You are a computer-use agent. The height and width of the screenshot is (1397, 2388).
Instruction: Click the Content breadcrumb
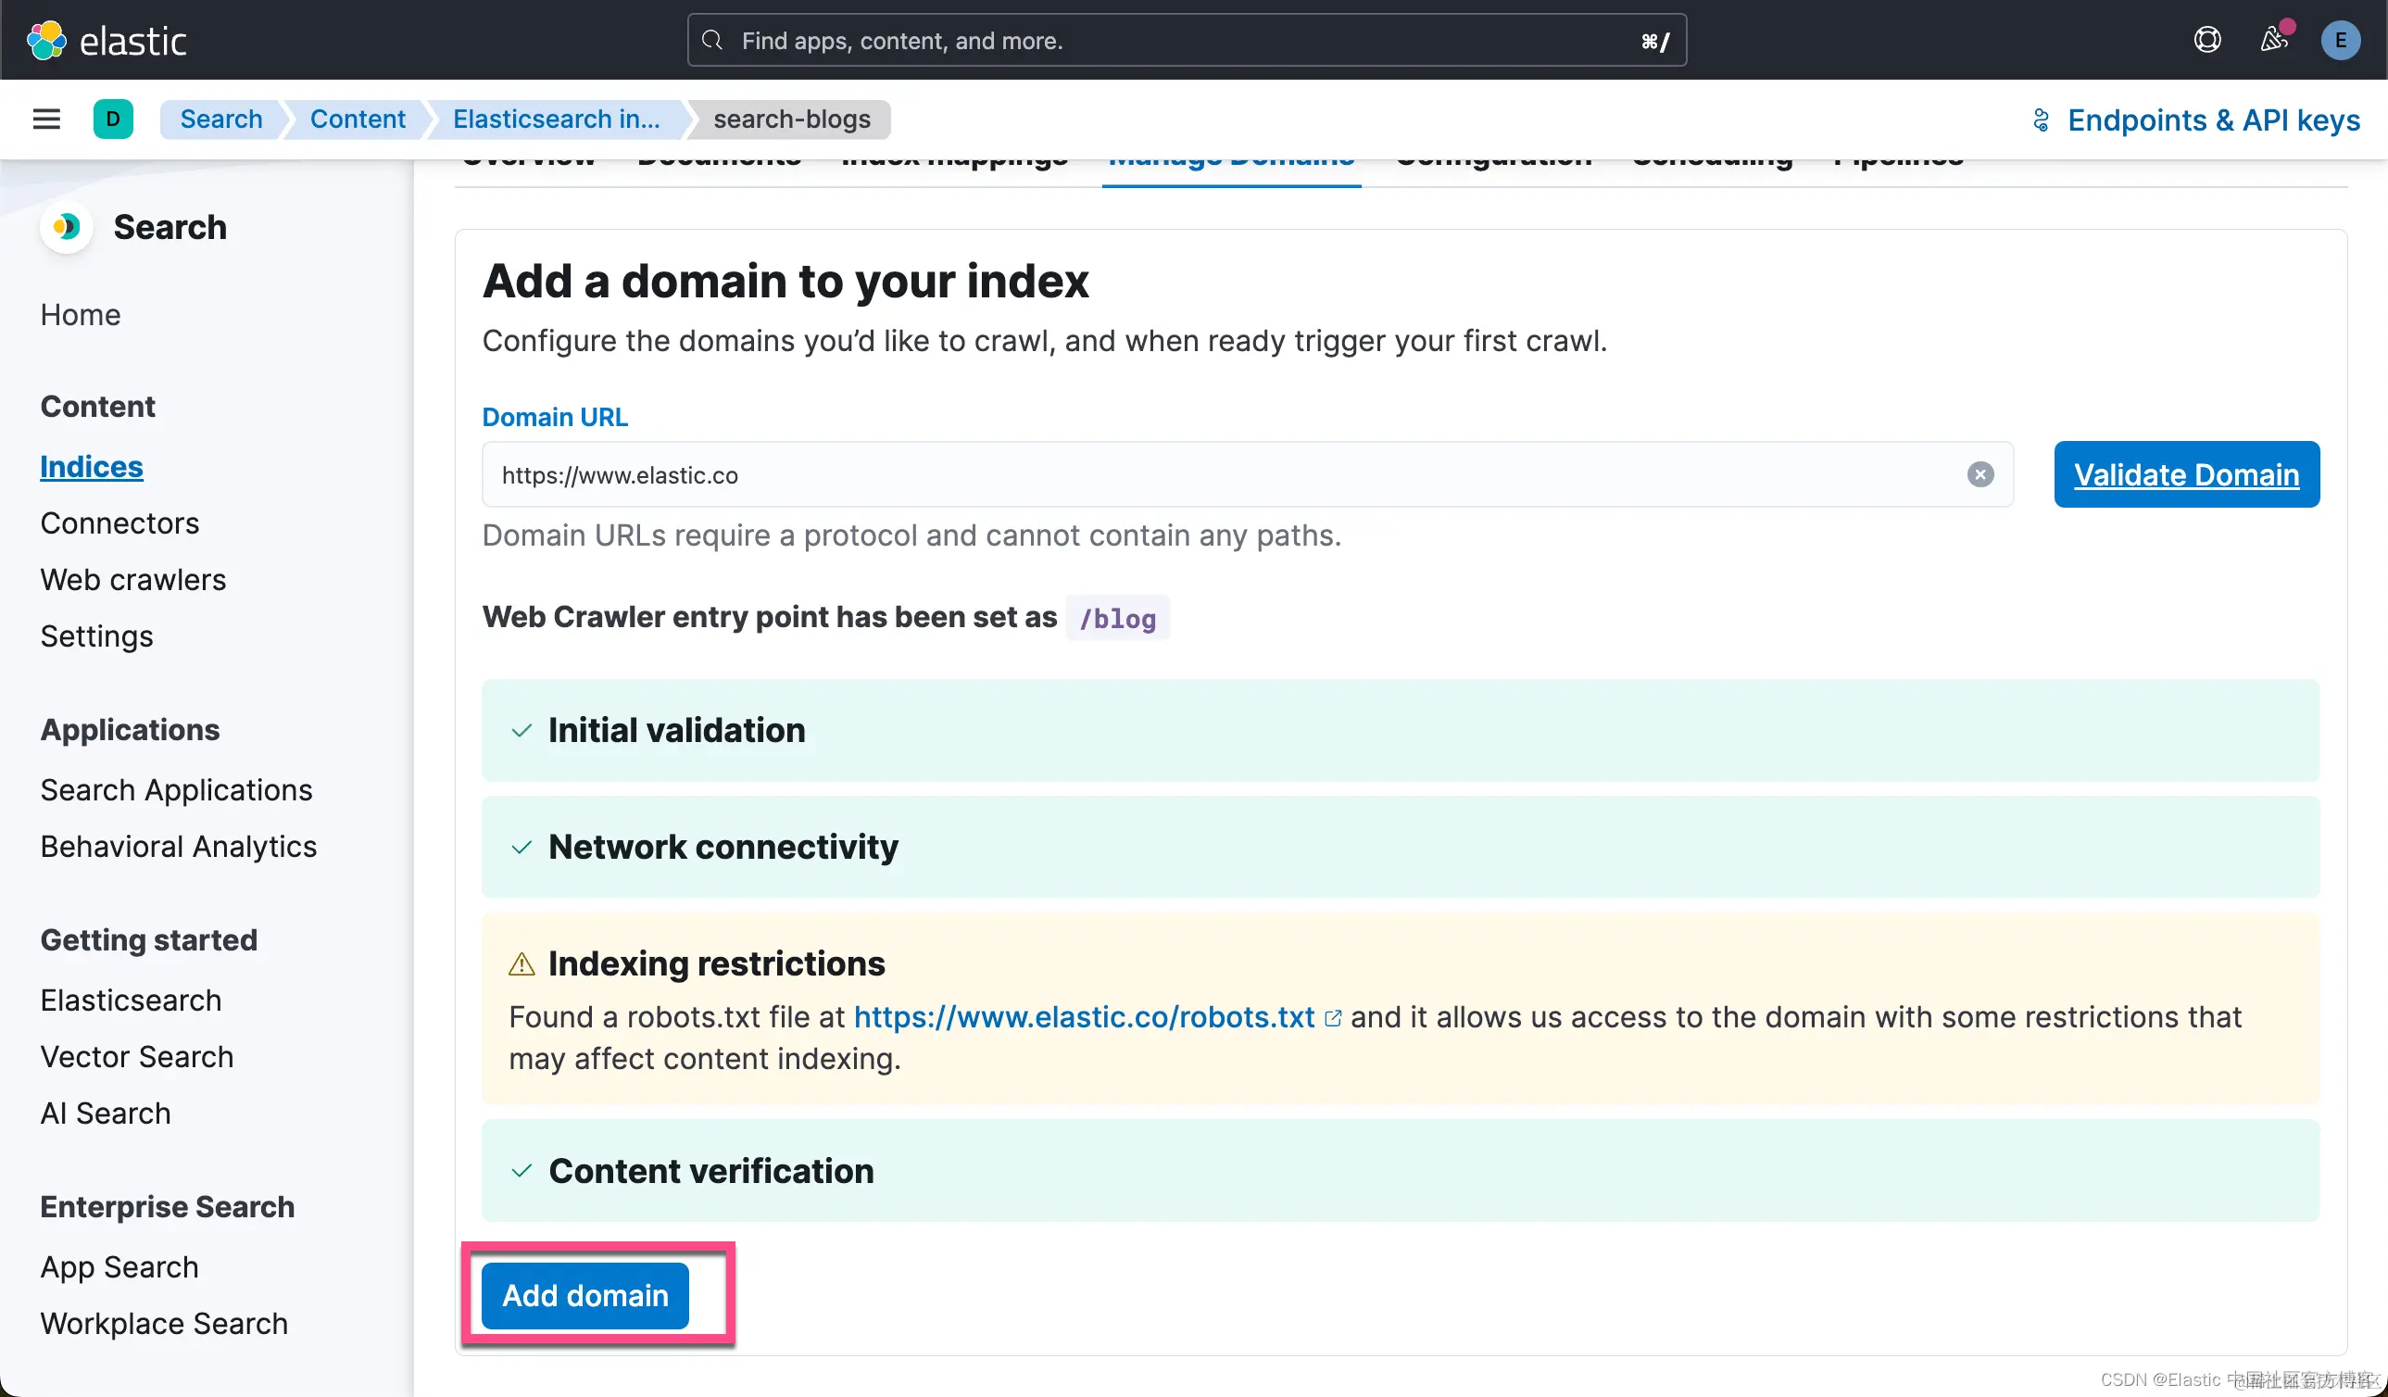[x=358, y=120]
